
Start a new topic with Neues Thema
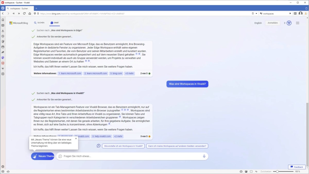click(43, 156)
